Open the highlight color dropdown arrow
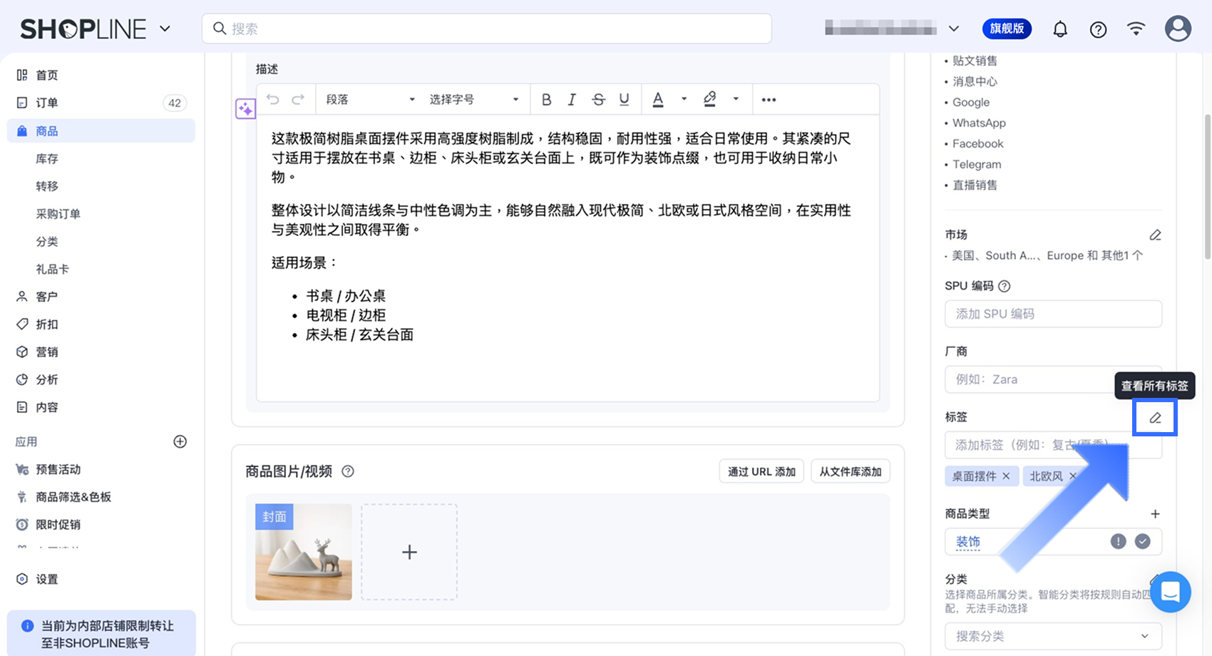Screen dimensions: 1212x656 pos(736,99)
